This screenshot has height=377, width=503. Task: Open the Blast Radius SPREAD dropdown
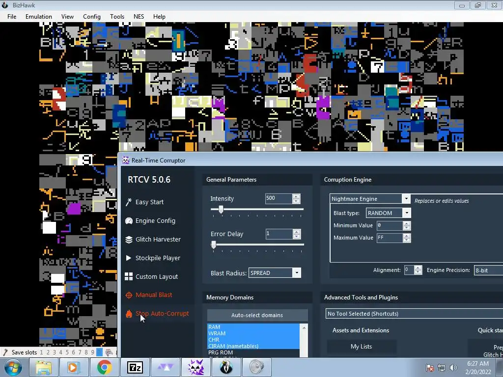point(297,273)
